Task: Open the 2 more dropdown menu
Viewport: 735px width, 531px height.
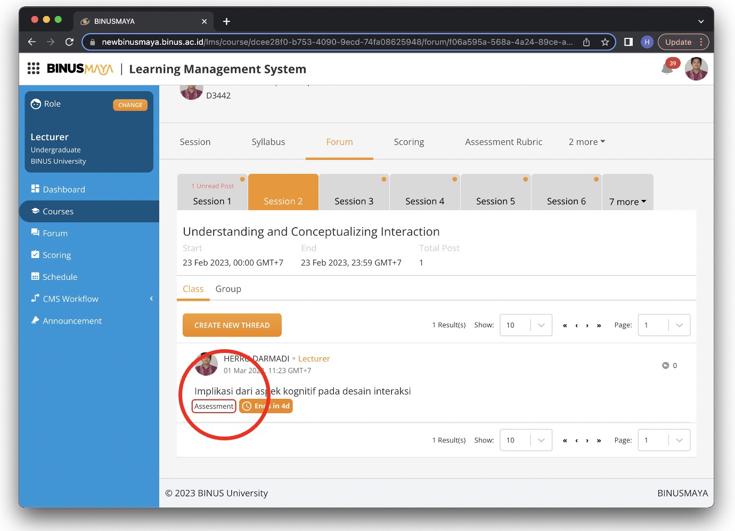Action: click(x=586, y=142)
